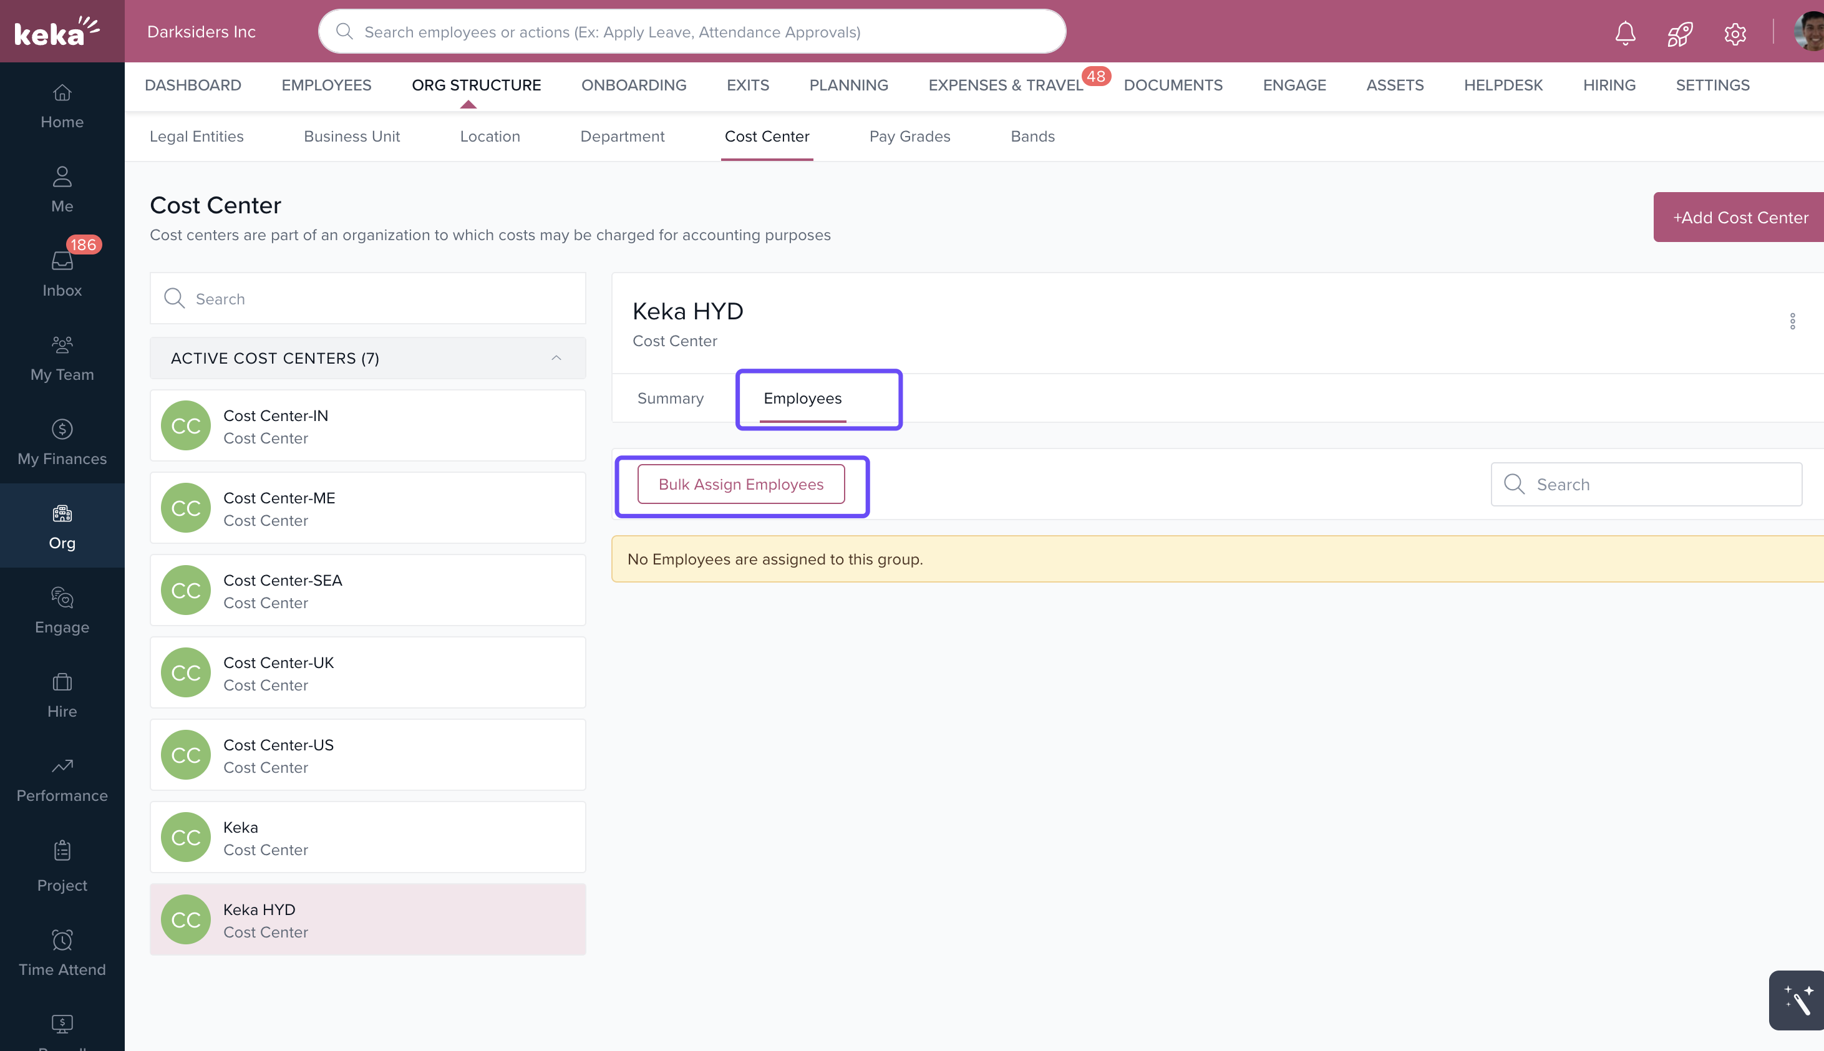Switch to the Summary tab
Viewport: 1824px width, 1051px height.
pyautogui.click(x=670, y=399)
